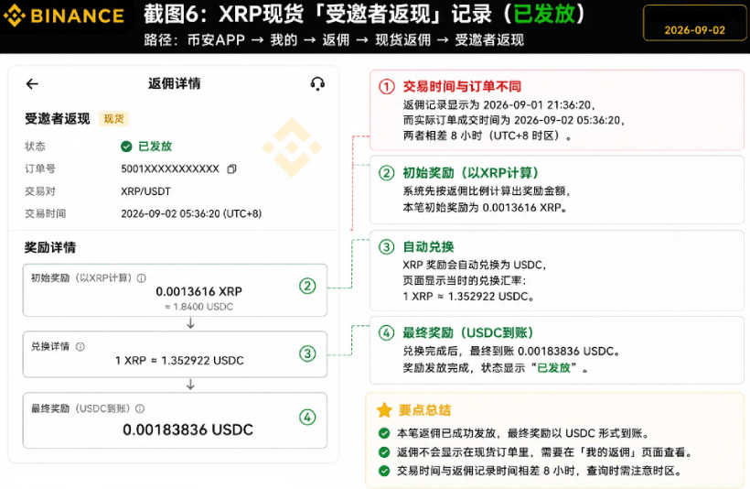Image resolution: width=750 pixels, height=489 pixels.
Task: Select the 交易对 field label
Action: tap(40, 191)
